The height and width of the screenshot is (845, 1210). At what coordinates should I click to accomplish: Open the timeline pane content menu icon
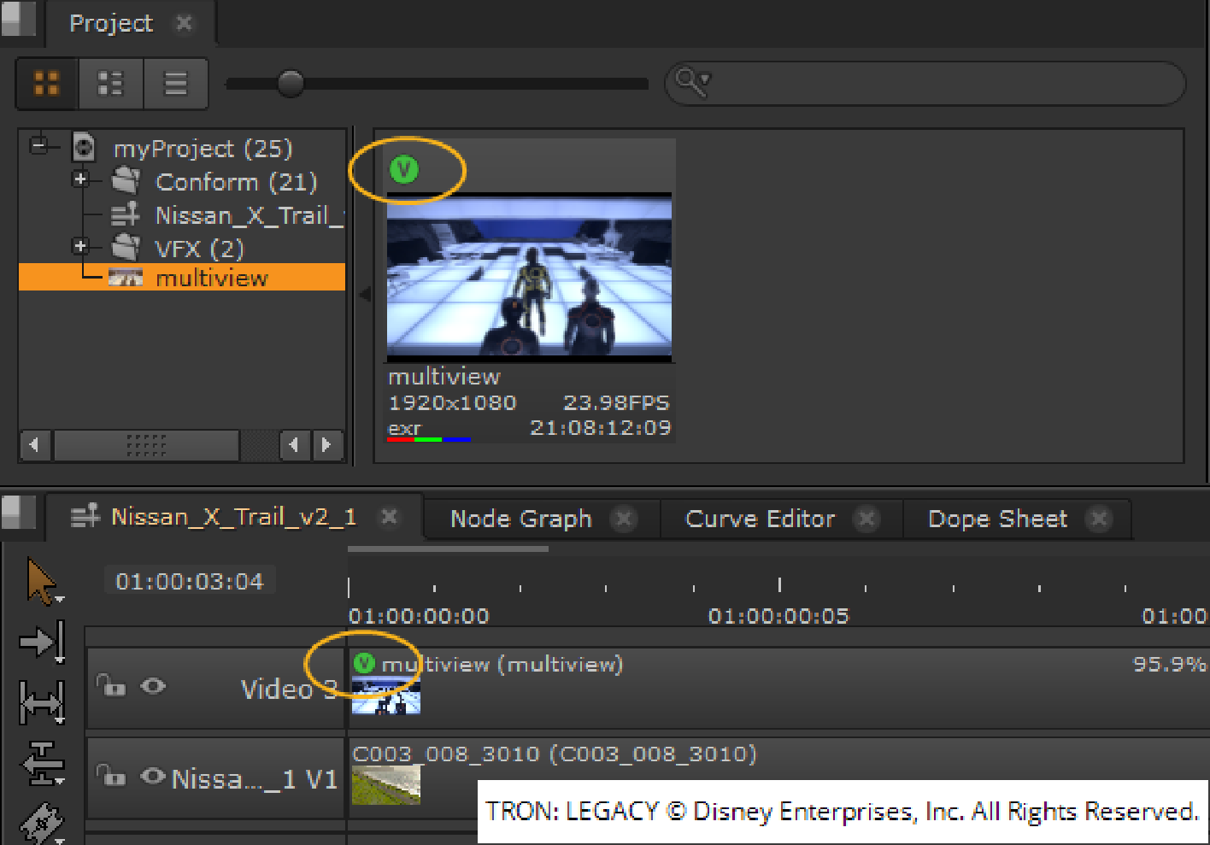pyautogui.click(x=17, y=512)
